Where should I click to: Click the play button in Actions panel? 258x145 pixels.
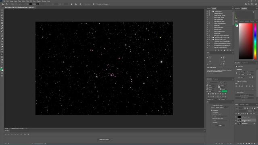point(221,50)
